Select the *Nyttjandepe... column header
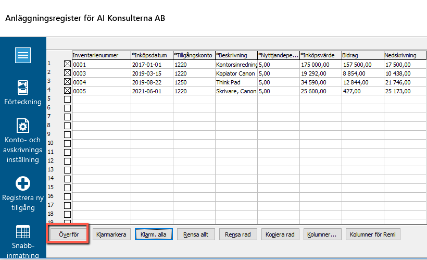The image size is (427, 260). coord(279,55)
